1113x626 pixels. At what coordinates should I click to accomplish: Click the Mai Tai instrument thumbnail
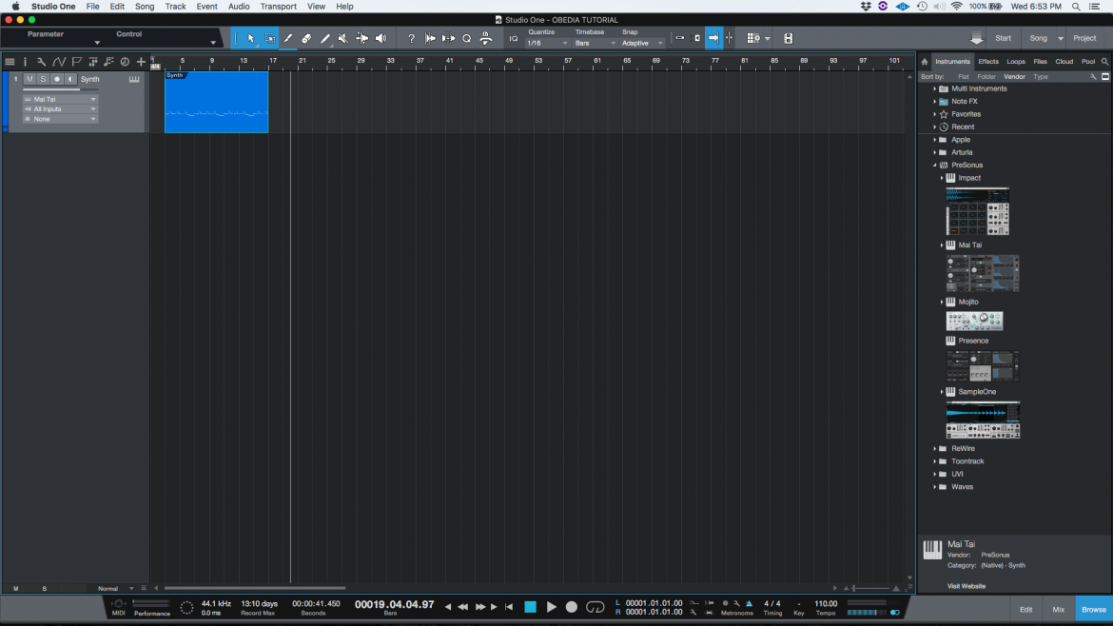pyautogui.click(x=983, y=273)
